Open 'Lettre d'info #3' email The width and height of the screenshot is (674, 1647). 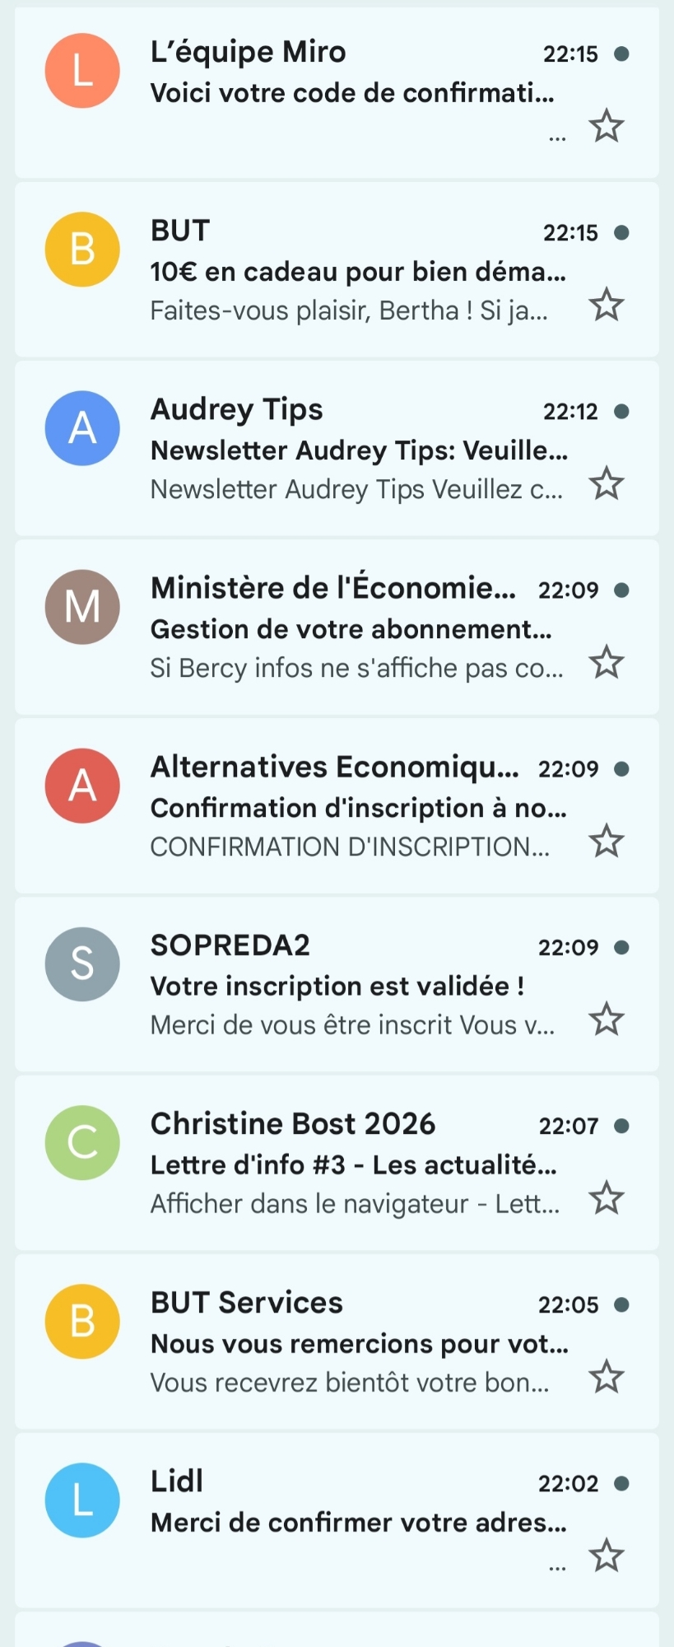tap(354, 1164)
